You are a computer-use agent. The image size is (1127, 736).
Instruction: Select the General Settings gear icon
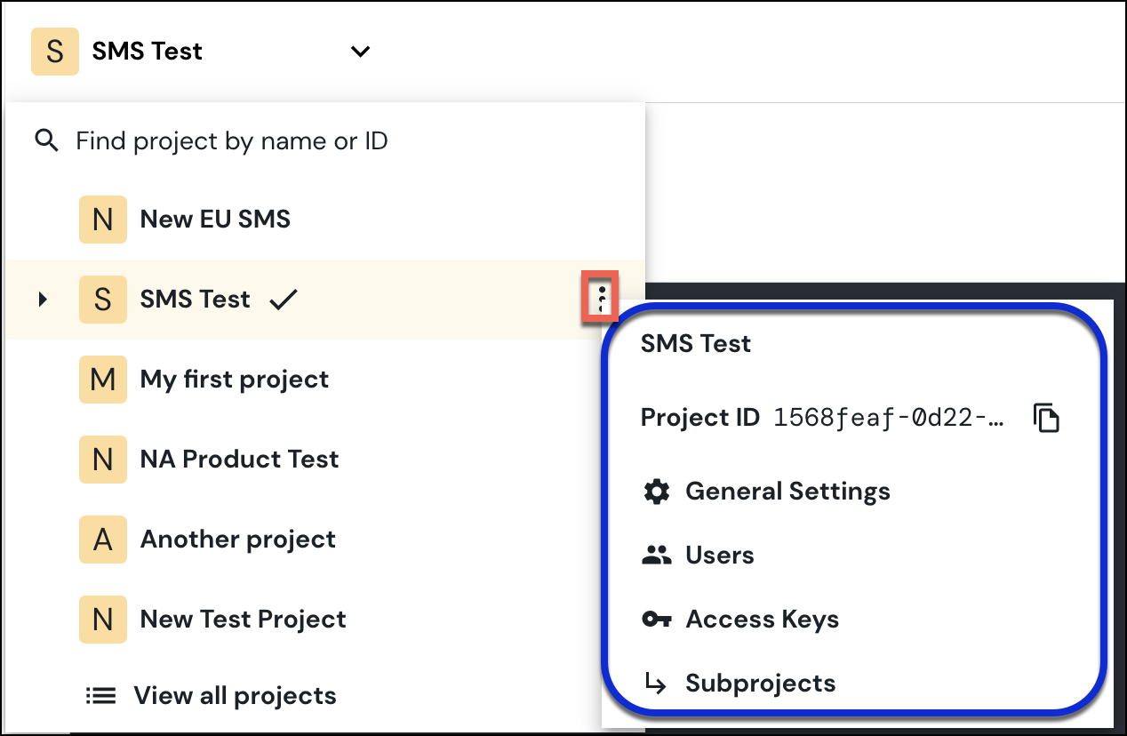click(657, 491)
